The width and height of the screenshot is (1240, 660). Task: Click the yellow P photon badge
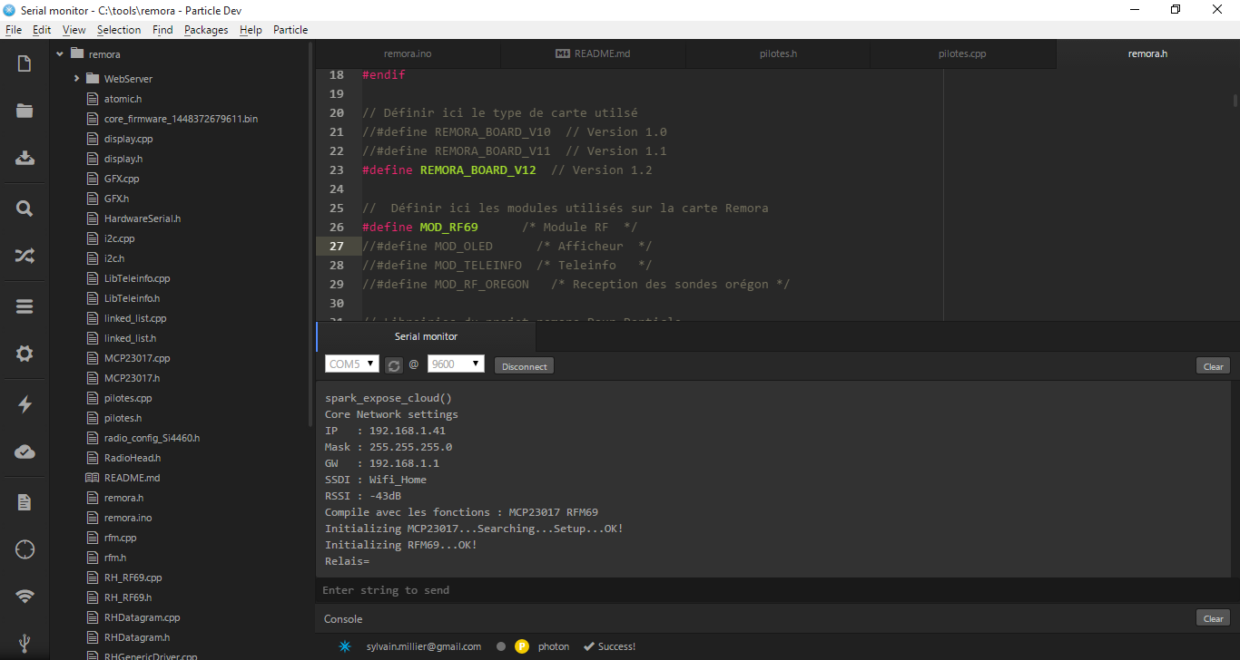522,646
